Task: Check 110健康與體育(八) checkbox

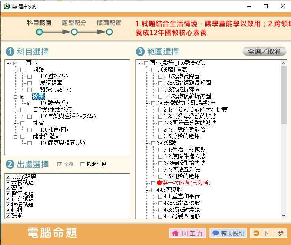Action: click(29, 143)
